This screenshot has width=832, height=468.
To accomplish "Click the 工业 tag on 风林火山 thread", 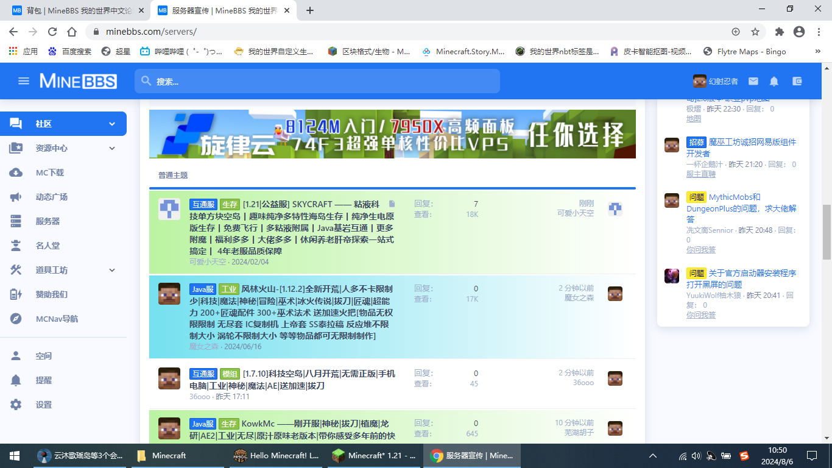I will 229,289.
